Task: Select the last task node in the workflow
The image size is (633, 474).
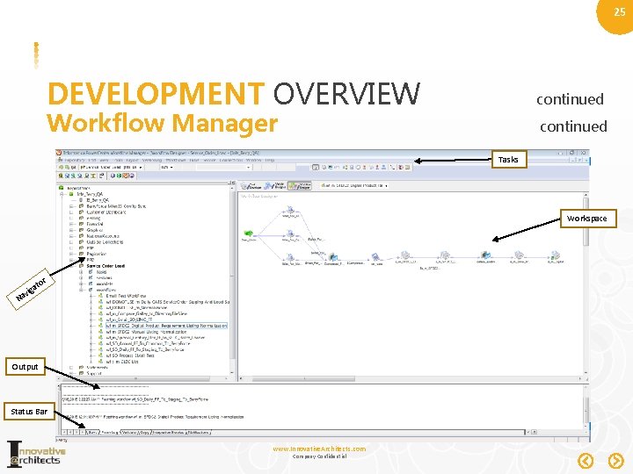Action: tap(556, 255)
